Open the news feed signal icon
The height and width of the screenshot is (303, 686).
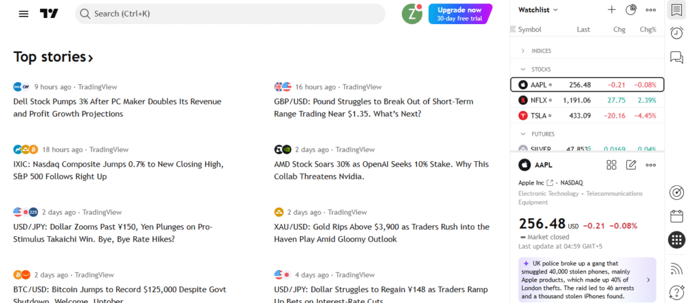pos(677,268)
